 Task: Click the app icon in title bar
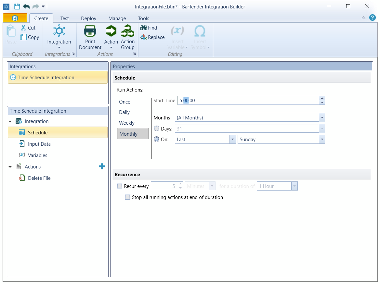point(6,6)
